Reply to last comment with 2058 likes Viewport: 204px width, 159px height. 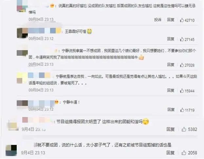170,153
